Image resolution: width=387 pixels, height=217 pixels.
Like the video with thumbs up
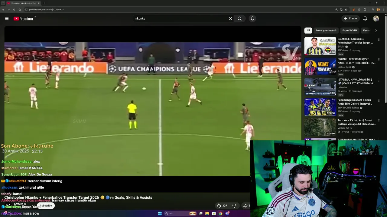point(222,206)
